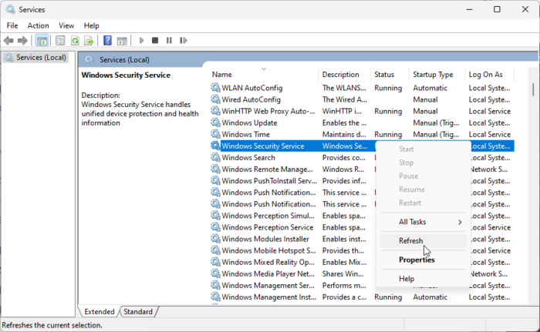The height and width of the screenshot is (332, 540).
Task: Click gear icon beside Windows Security Service
Action: pos(215,146)
